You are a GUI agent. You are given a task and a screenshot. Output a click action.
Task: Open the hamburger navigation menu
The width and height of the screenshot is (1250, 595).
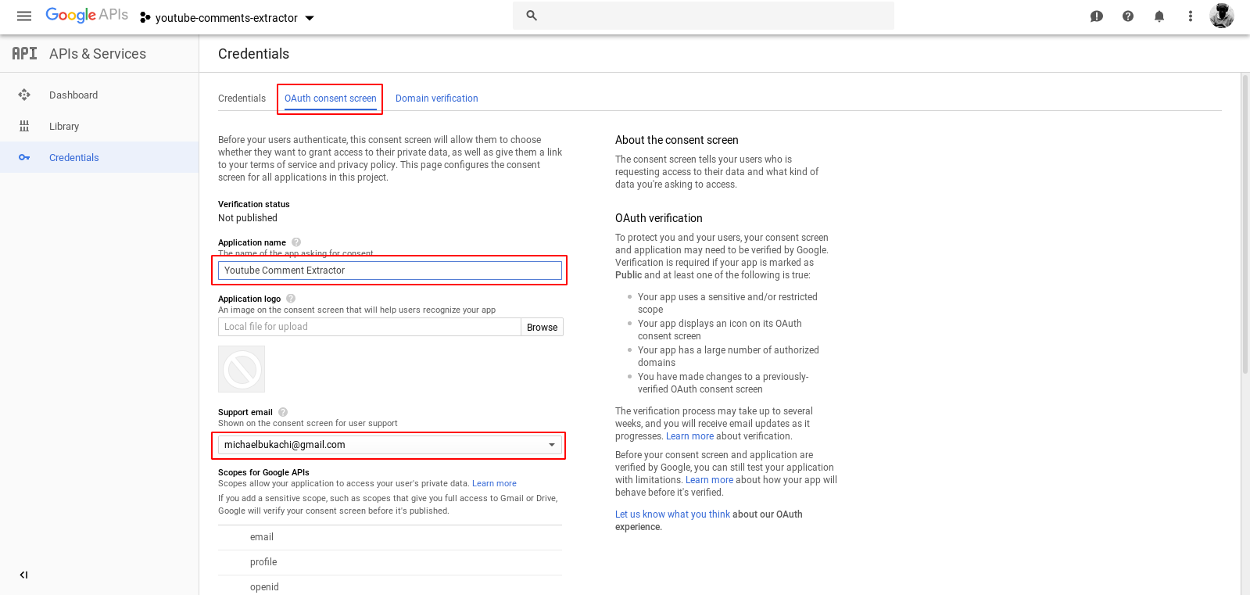pyautogui.click(x=24, y=16)
